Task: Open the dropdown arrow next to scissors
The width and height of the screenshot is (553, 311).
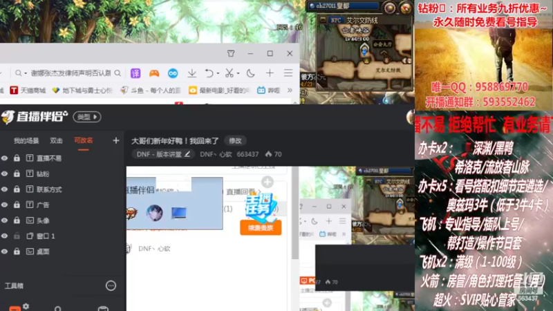Action: (238, 73)
